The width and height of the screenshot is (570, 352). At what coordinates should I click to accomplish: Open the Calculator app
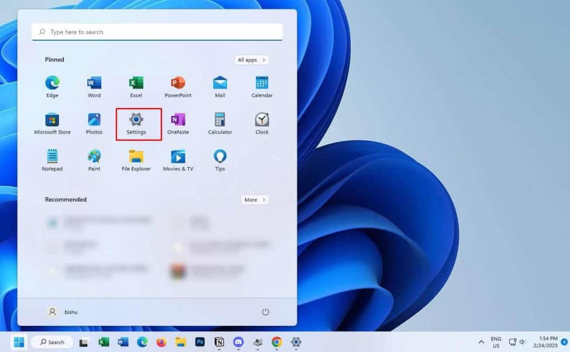coord(219,120)
